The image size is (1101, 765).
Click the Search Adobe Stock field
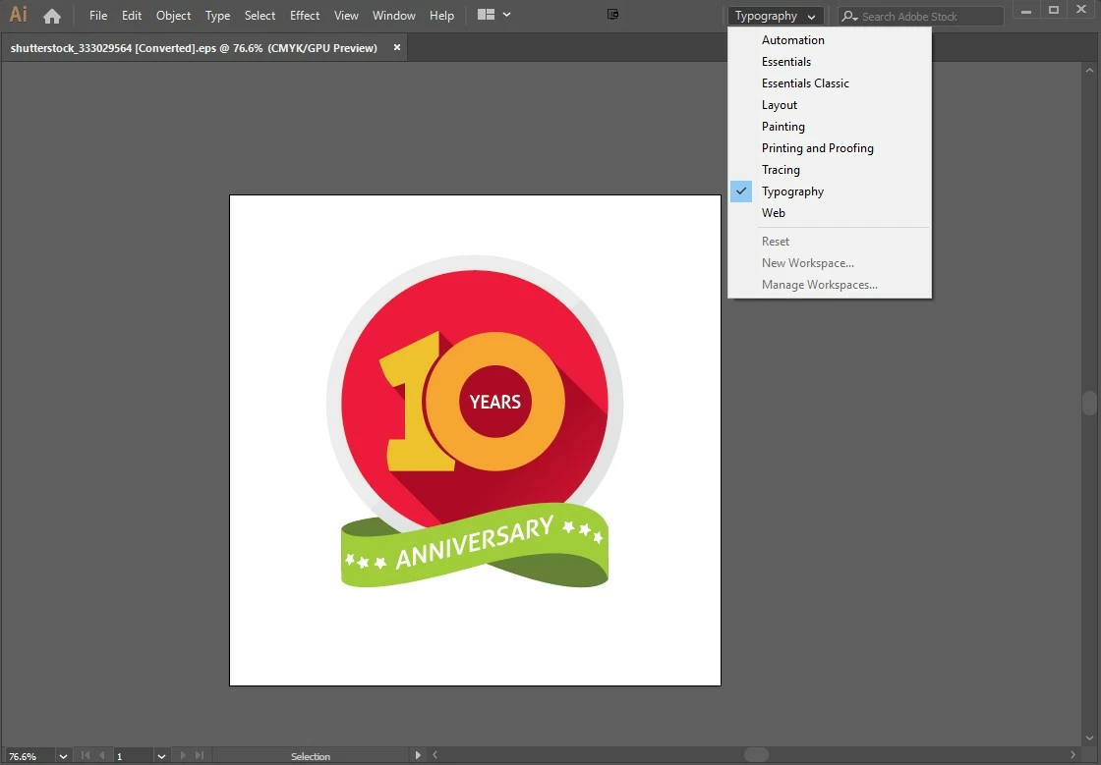pos(920,16)
